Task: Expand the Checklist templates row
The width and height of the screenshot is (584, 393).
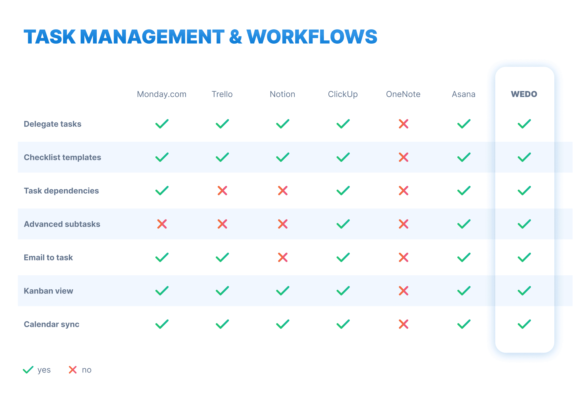Action: point(62,157)
